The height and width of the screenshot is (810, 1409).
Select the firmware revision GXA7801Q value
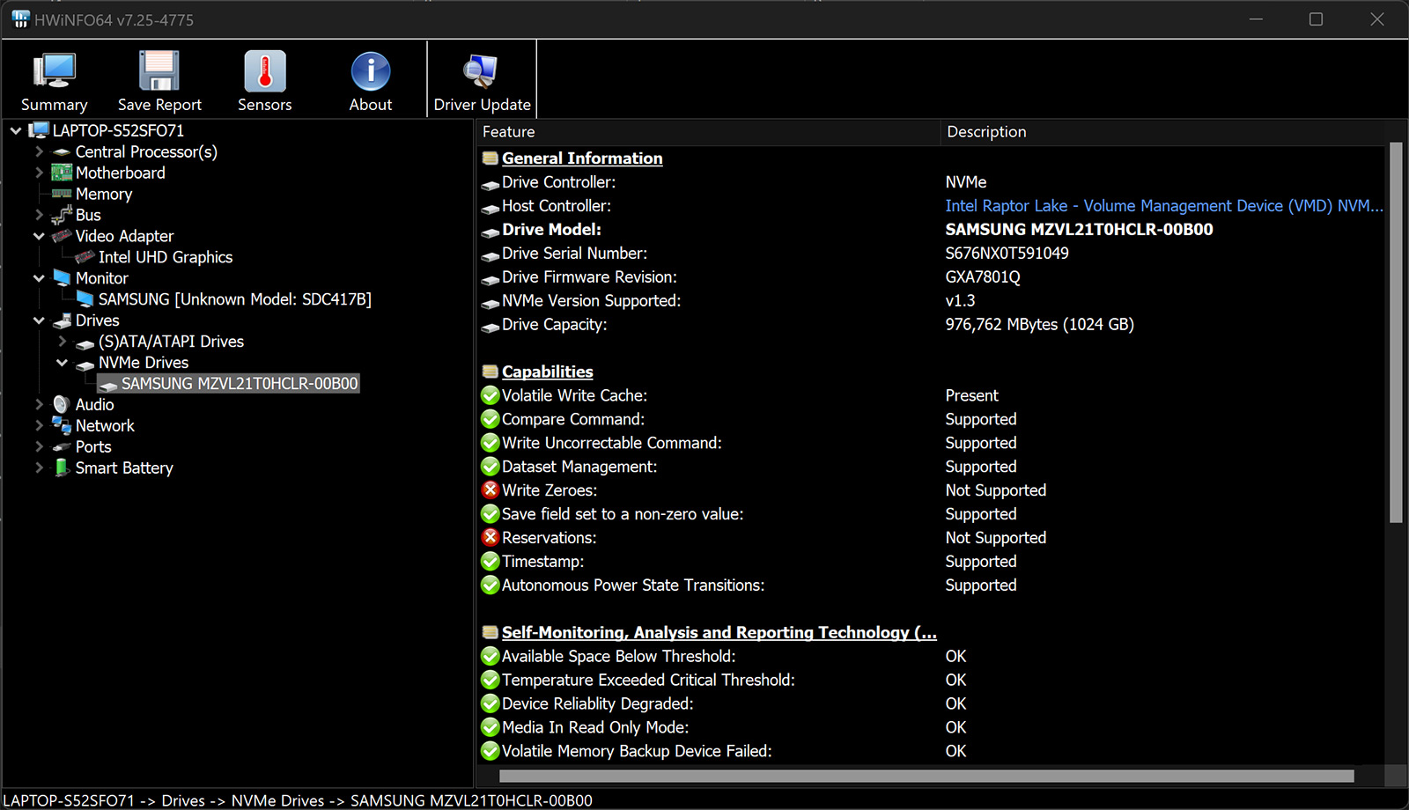click(983, 277)
